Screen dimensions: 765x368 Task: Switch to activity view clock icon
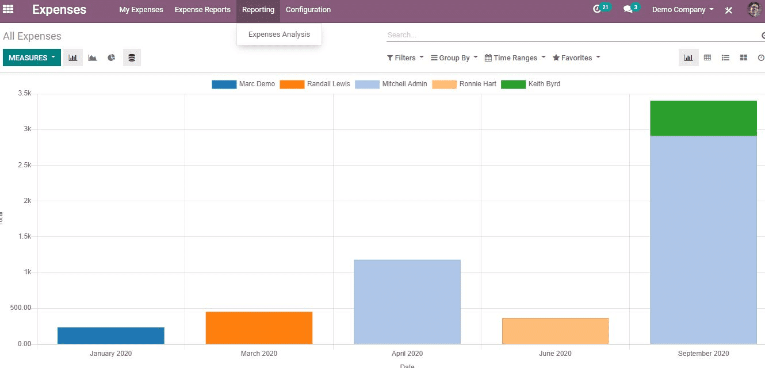[x=761, y=57]
